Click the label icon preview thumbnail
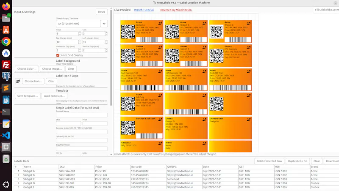This screenshot has height=191, width=339. 18,81
